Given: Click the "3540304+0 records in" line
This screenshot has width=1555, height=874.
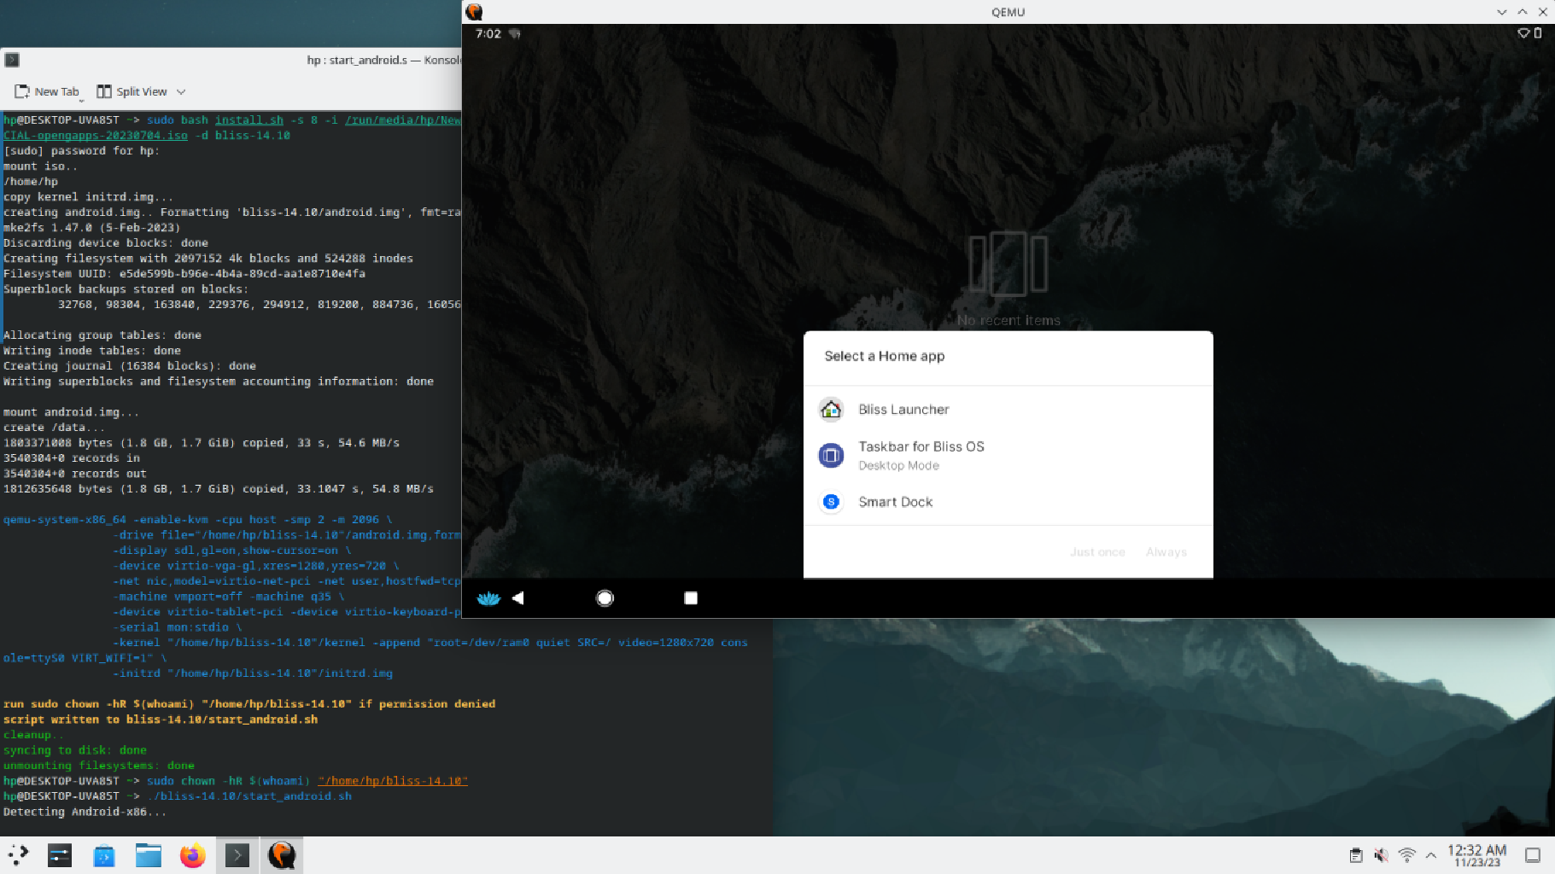Looking at the screenshot, I should (x=72, y=458).
